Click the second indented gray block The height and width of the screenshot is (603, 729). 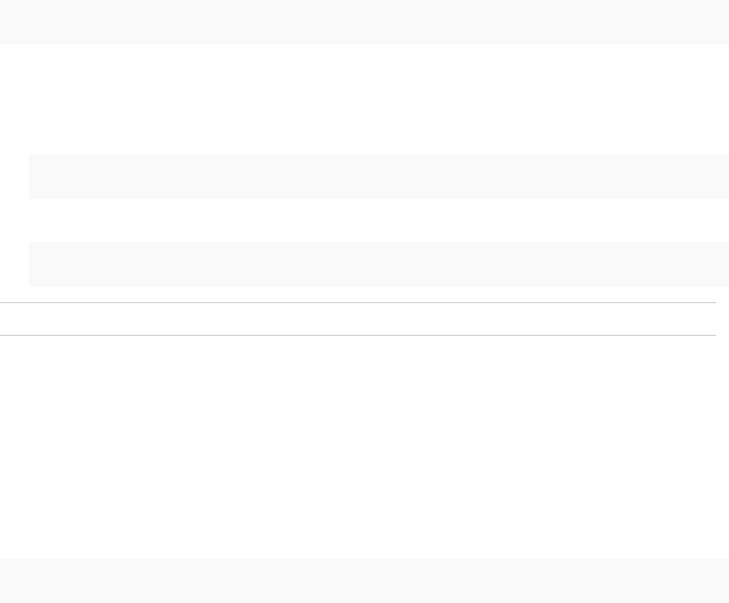click(x=379, y=264)
